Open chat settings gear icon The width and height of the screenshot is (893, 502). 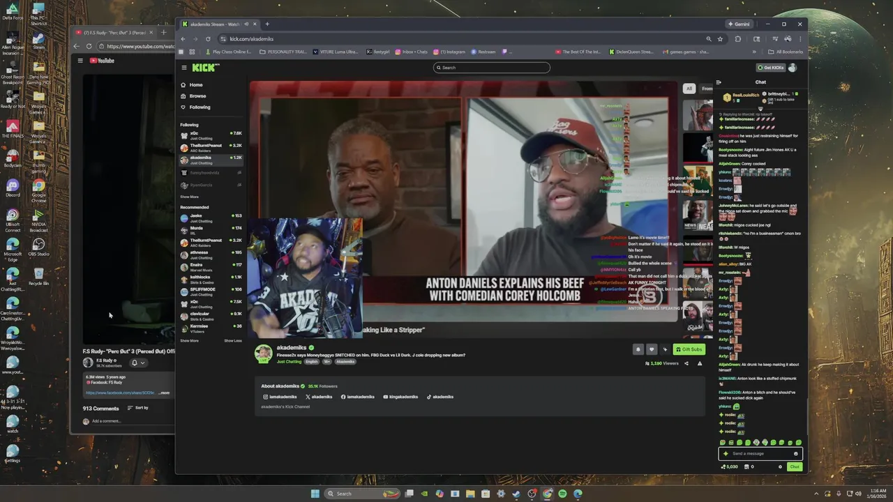click(x=780, y=466)
